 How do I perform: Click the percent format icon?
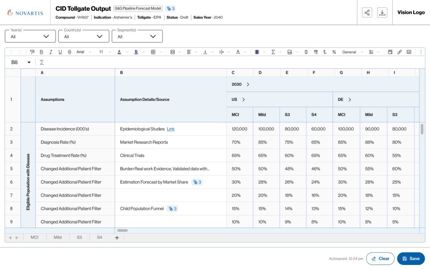point(334,52)
